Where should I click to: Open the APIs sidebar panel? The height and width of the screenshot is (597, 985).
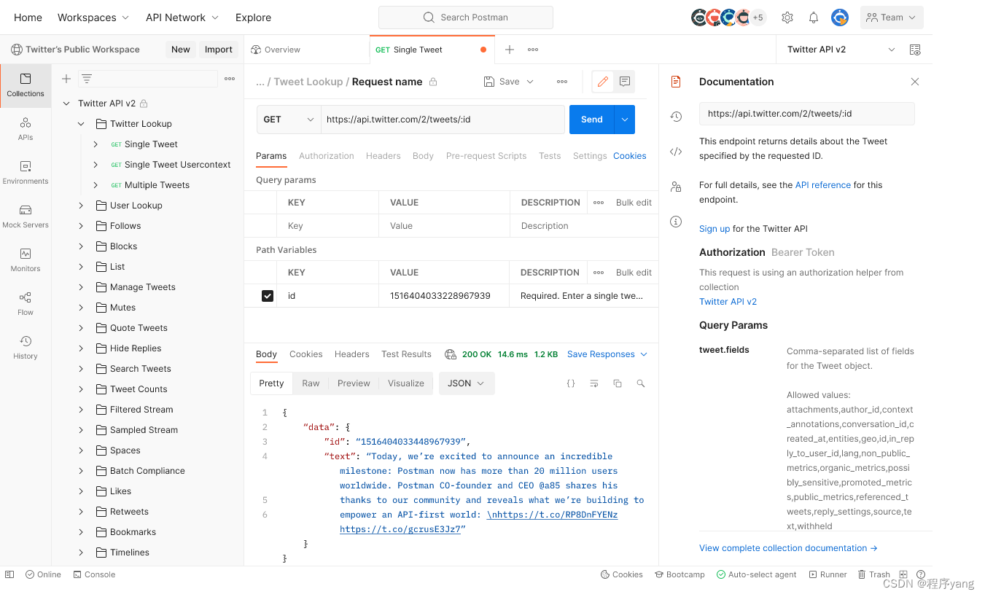coord(26,129)
